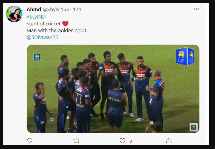Click the 12h timestamp of the tweet

pos(77,10)
